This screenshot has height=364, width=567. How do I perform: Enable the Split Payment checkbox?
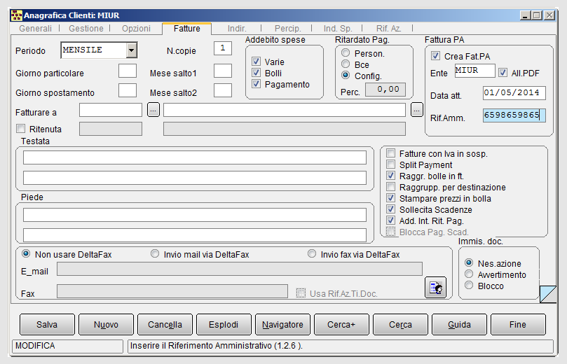(390, 164)
